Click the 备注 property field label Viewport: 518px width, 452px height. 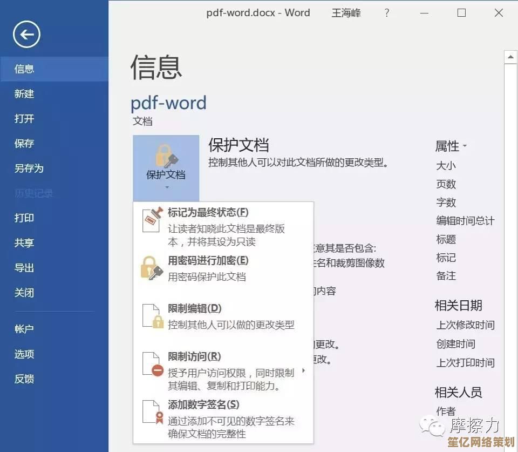[446, 276]
